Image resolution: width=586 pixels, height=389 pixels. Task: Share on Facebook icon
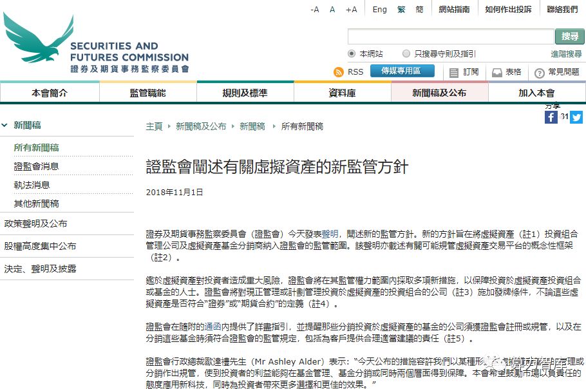point(551,117)
